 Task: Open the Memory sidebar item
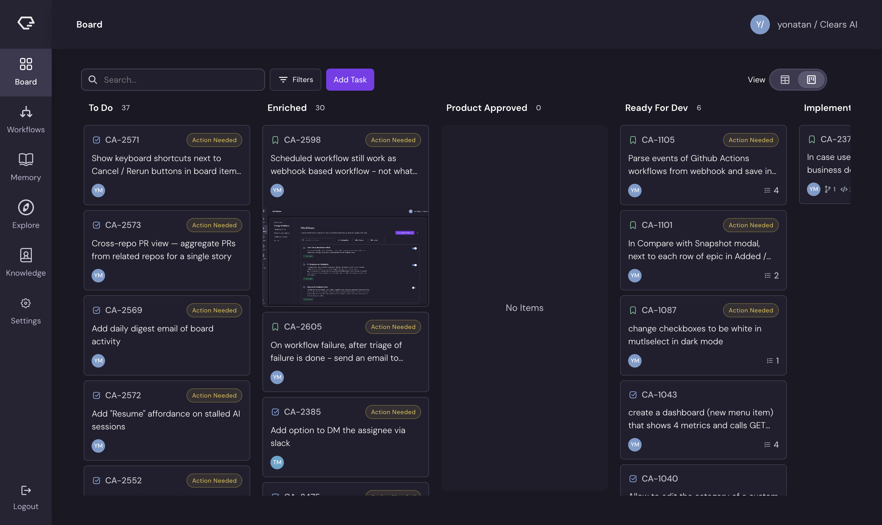pyautogui.click(x=26, y=168)
